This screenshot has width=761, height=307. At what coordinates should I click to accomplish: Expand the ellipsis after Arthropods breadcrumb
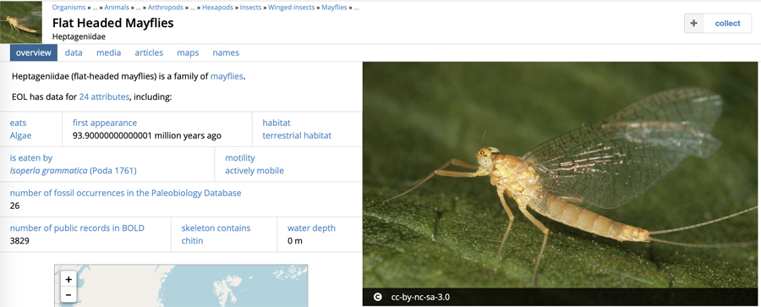coord(193,8)
